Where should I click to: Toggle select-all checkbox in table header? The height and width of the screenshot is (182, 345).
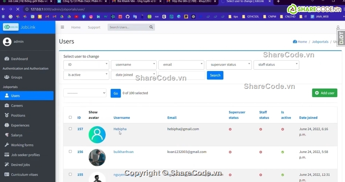coord(70,117)
